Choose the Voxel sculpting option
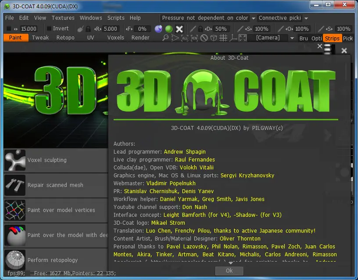Image resolution: width=358 pixels, height=280 pixels. click(x=56, y=160)
